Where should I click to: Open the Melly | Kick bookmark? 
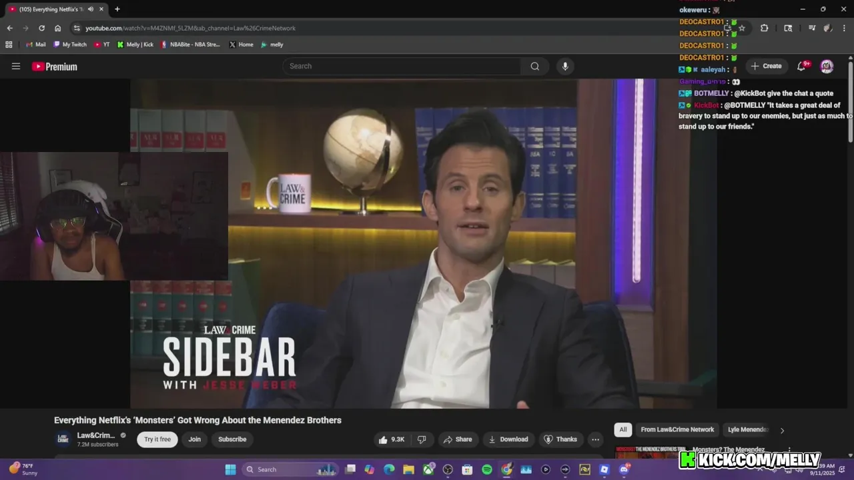pyautogui.click(x=135, y=45)
